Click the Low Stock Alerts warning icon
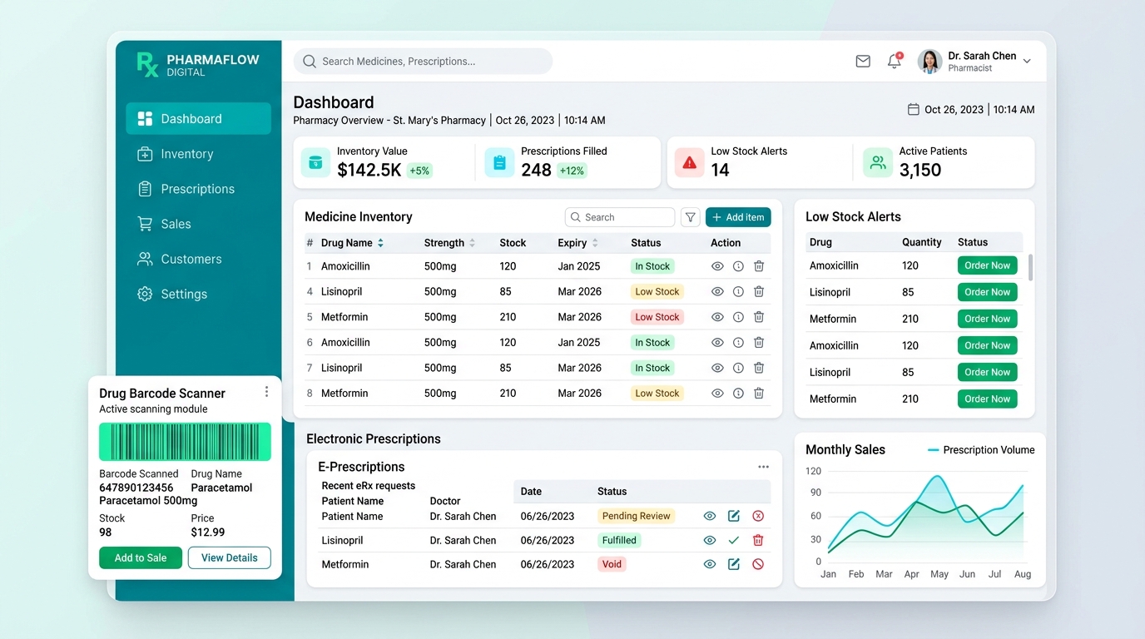Image resolution: width=1145 pixels, height=639 pixels. tap(689, 163)
